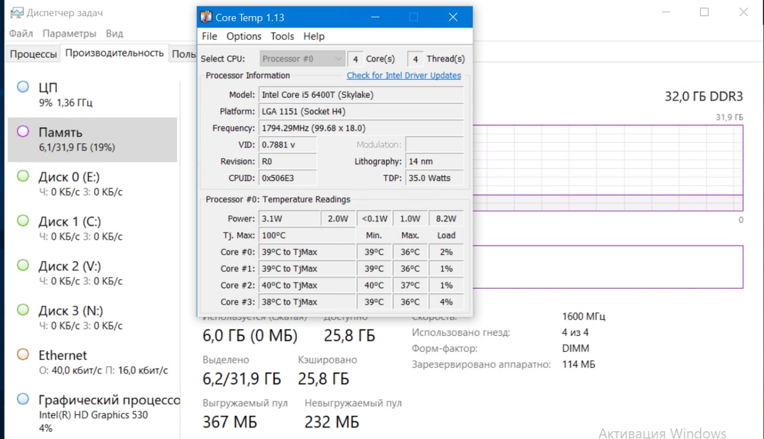This screenshot has width=764, height=439.
Task: Open the Select CPU dropdown
Action: click(303, 58)
